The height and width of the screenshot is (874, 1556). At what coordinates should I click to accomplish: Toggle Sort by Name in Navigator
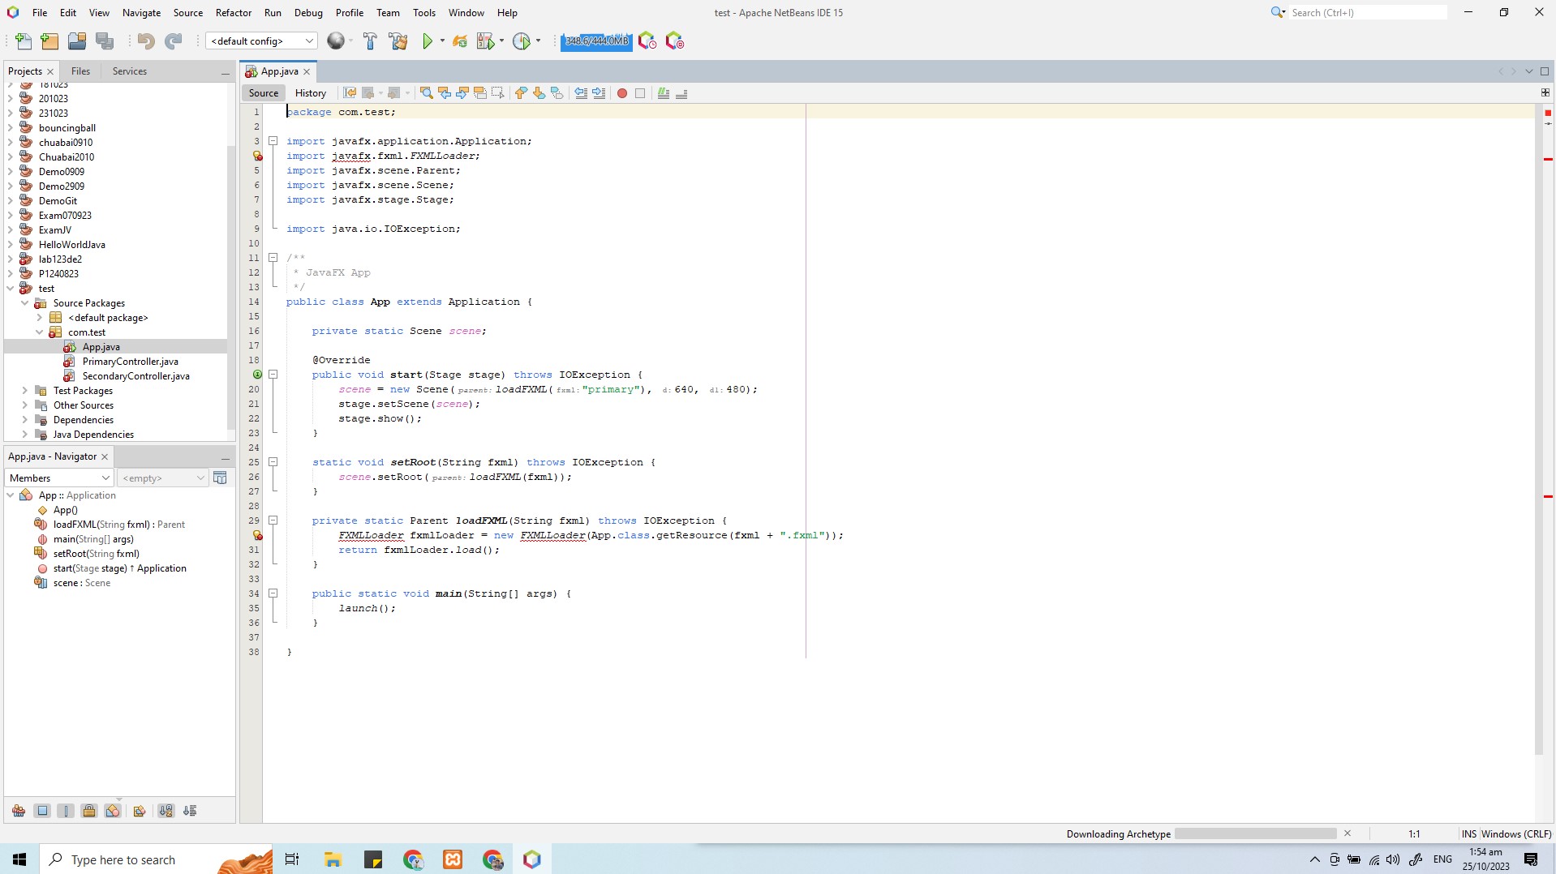point(166,811)
